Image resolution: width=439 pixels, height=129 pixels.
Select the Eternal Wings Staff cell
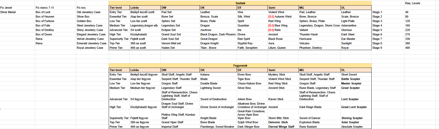click(x=281, y=127)
